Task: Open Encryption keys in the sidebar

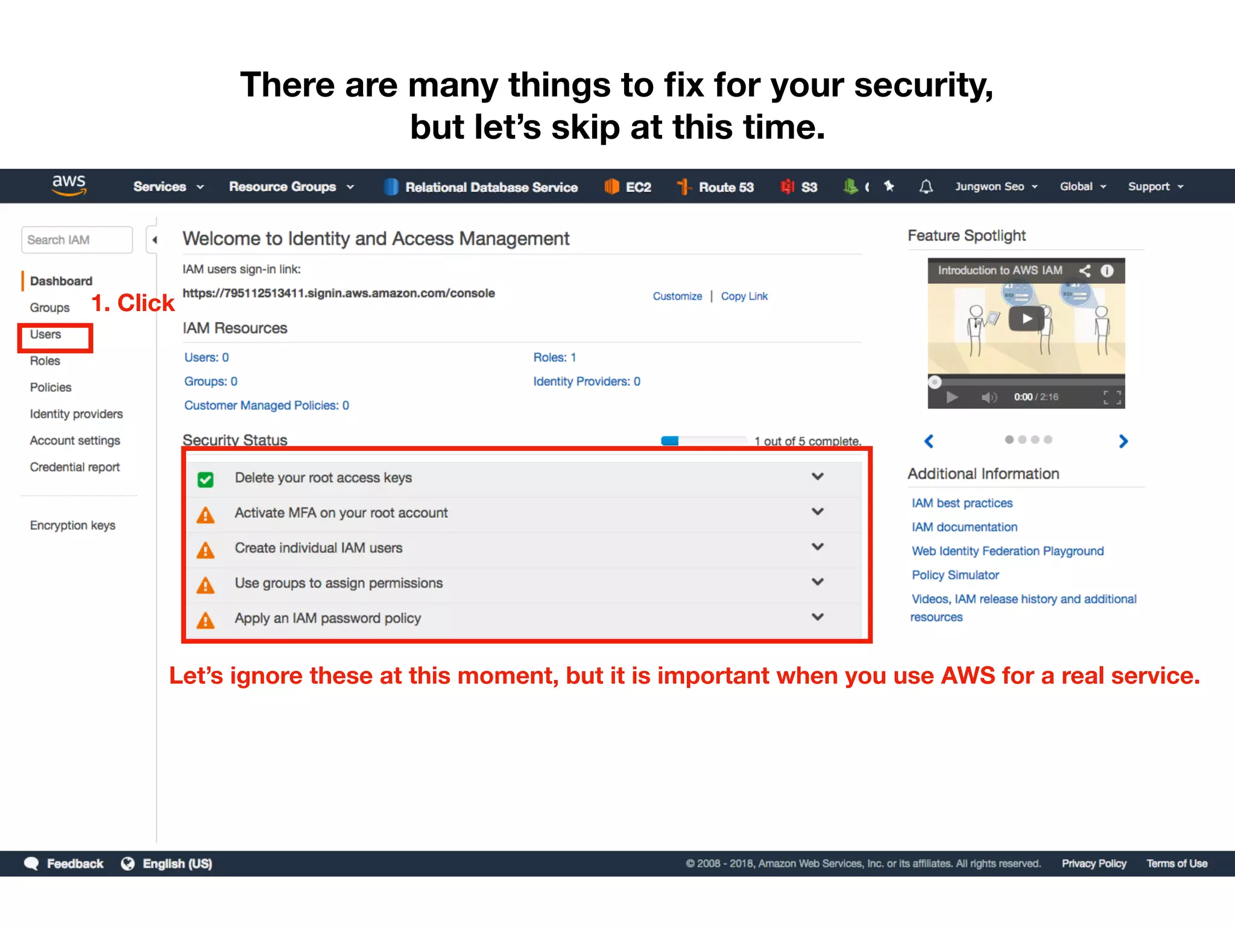Action: [72, 525]
